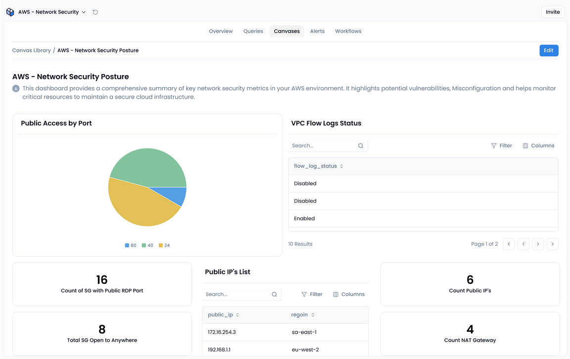Click the 172.16.254.3 IP cell
The height and width of the screenshot is (359, 570).
[222, 332]
